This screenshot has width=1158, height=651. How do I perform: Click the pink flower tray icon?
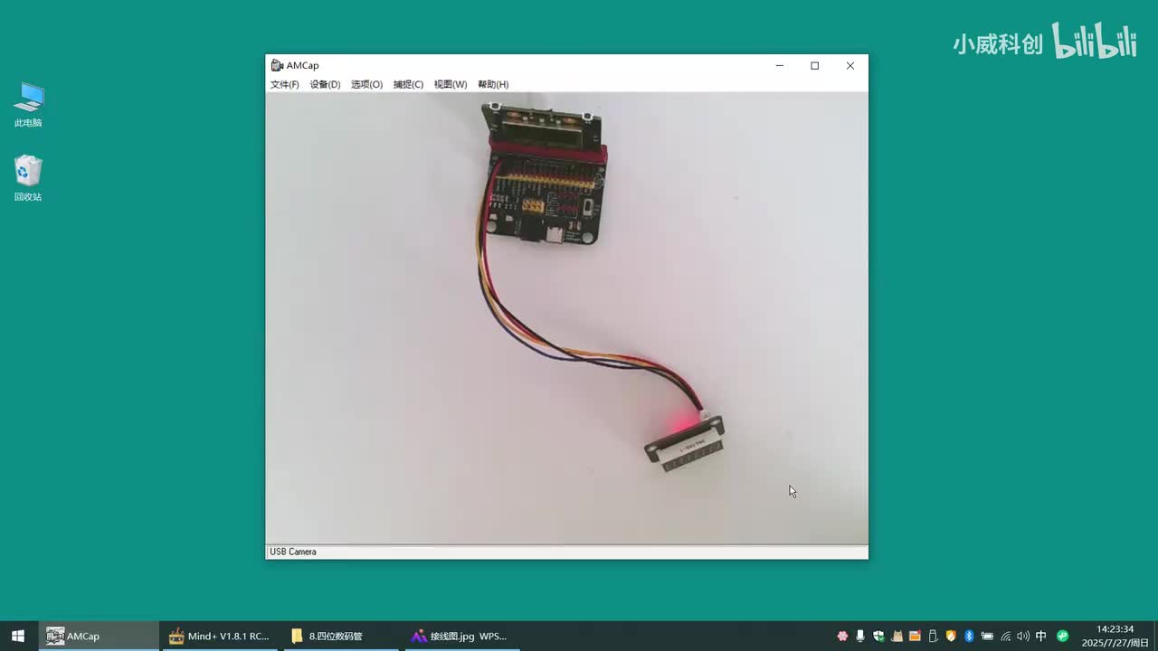[x=843, y=636]
